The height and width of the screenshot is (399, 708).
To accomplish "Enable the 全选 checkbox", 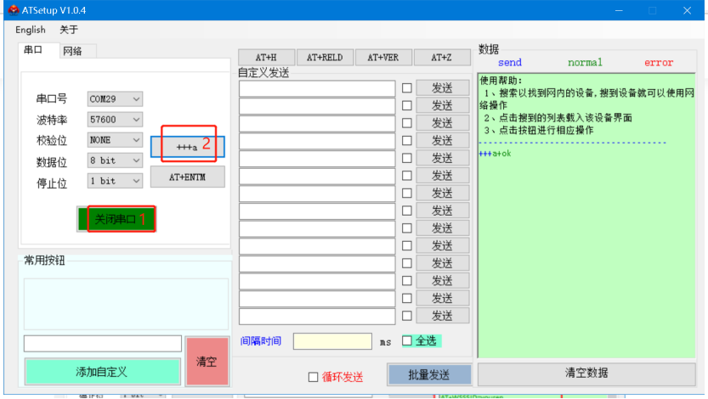I will click(x=407, y=340).
